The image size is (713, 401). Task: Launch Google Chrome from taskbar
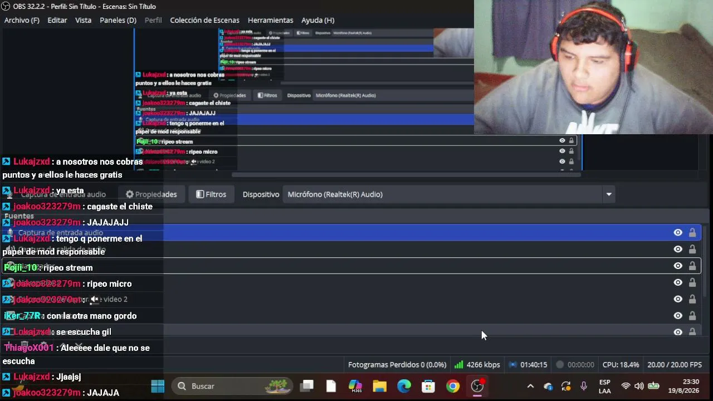(453, 386)
